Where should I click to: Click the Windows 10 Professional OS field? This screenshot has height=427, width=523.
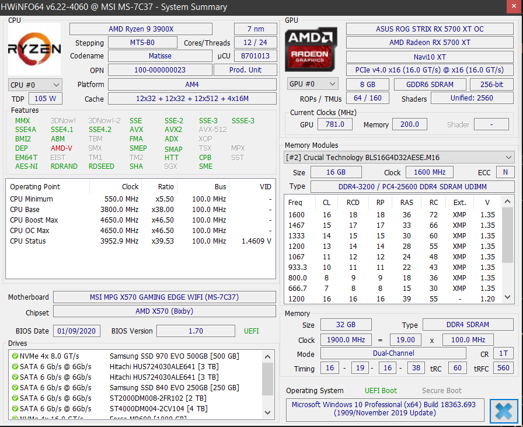coord(385,409)
